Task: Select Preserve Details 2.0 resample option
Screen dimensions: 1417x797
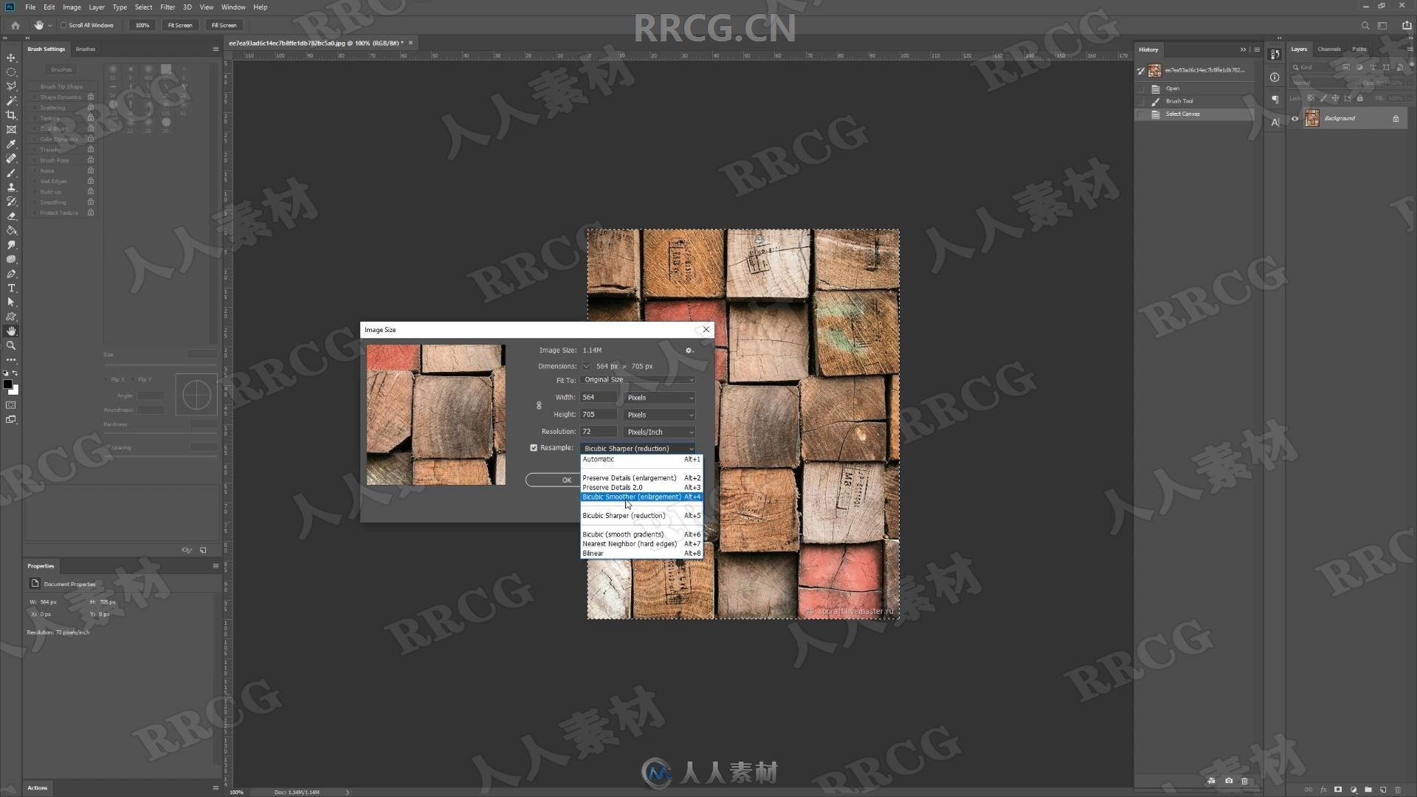Action: click(x=638, y=488)
